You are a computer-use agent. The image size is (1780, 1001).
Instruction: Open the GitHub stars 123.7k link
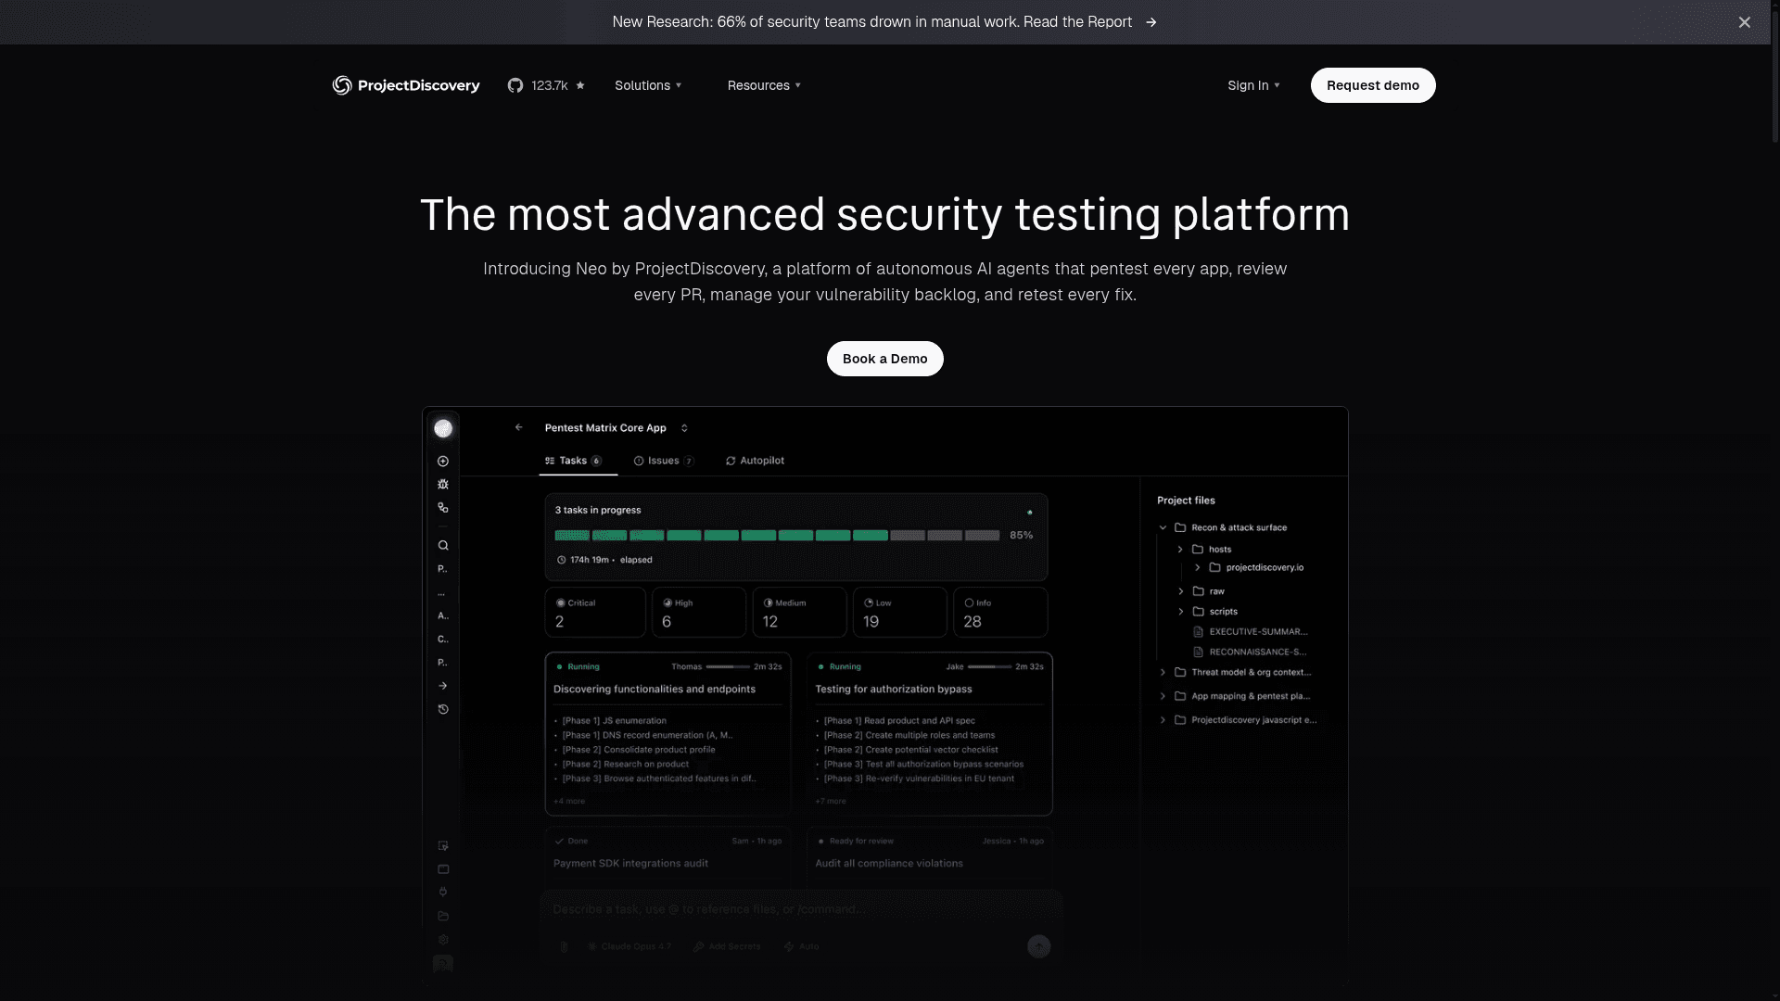point(546,85)
